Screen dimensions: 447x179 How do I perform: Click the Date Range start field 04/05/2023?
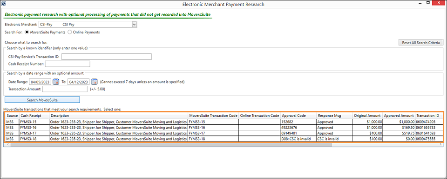(40, 82)
